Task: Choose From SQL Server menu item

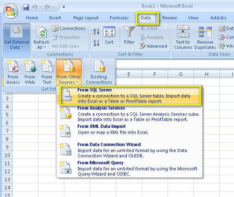Action: tap(130, 95)
